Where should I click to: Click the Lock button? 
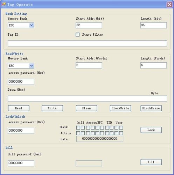pyautogui.click(x=151, y=130)
